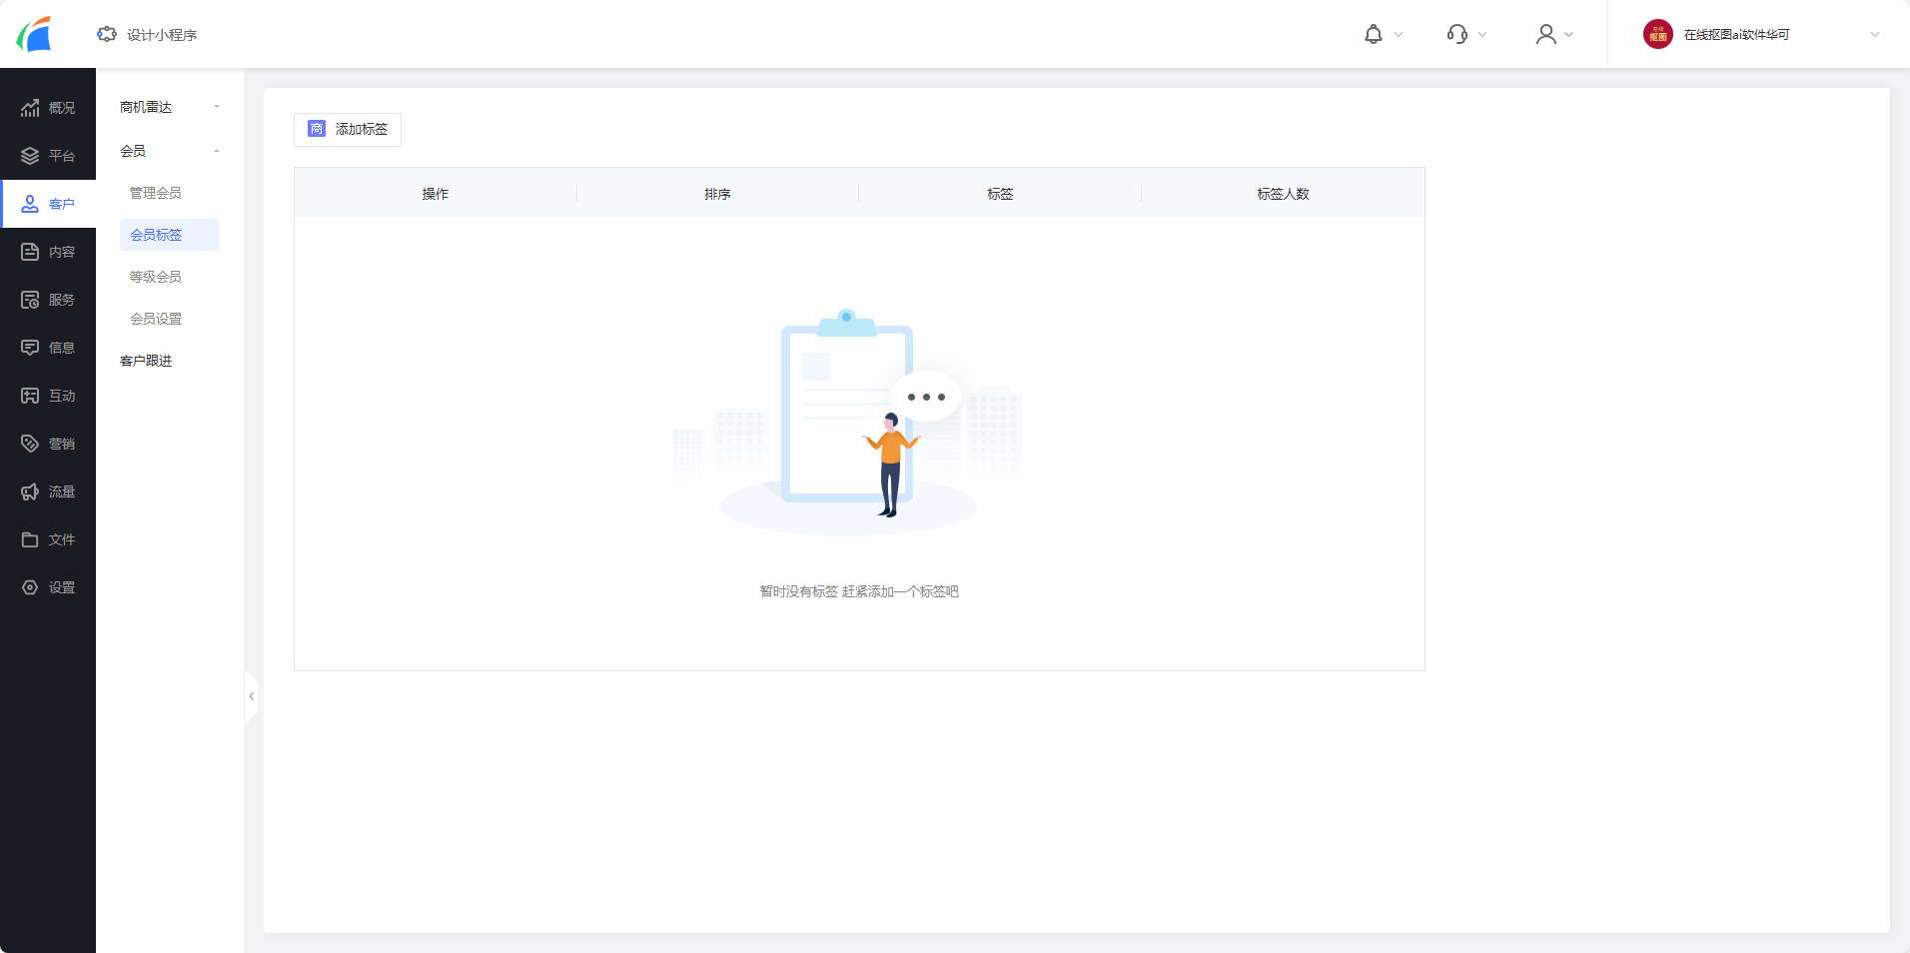
Task: Collapse the 会员 submenu group
Action: (x=169, y=151)
